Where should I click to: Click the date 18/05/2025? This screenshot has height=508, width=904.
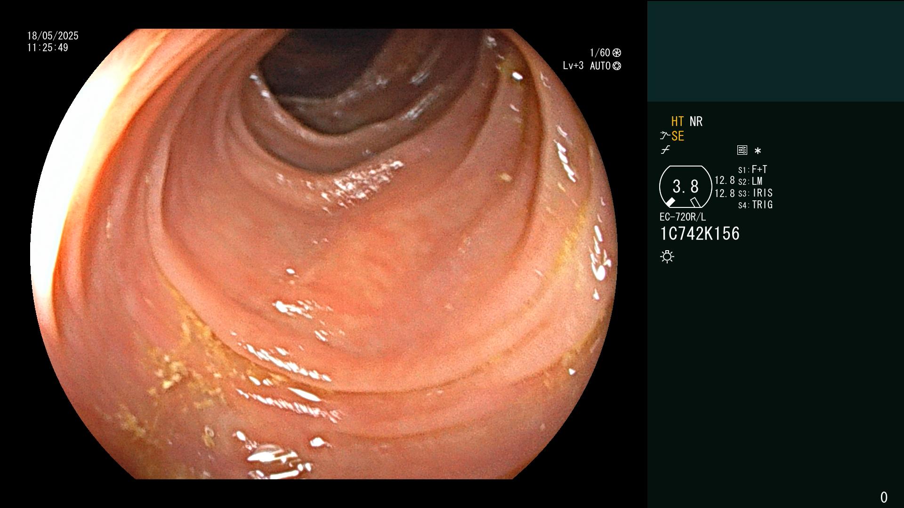pyautogui.click(x=53, y=36)
